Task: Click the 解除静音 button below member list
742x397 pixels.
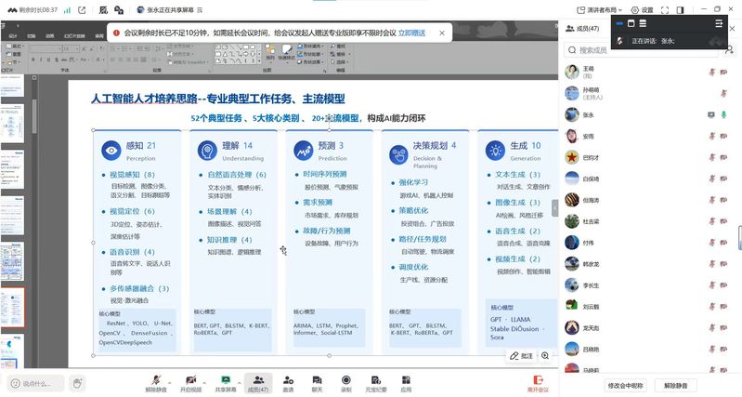Action: coord(683,385)
